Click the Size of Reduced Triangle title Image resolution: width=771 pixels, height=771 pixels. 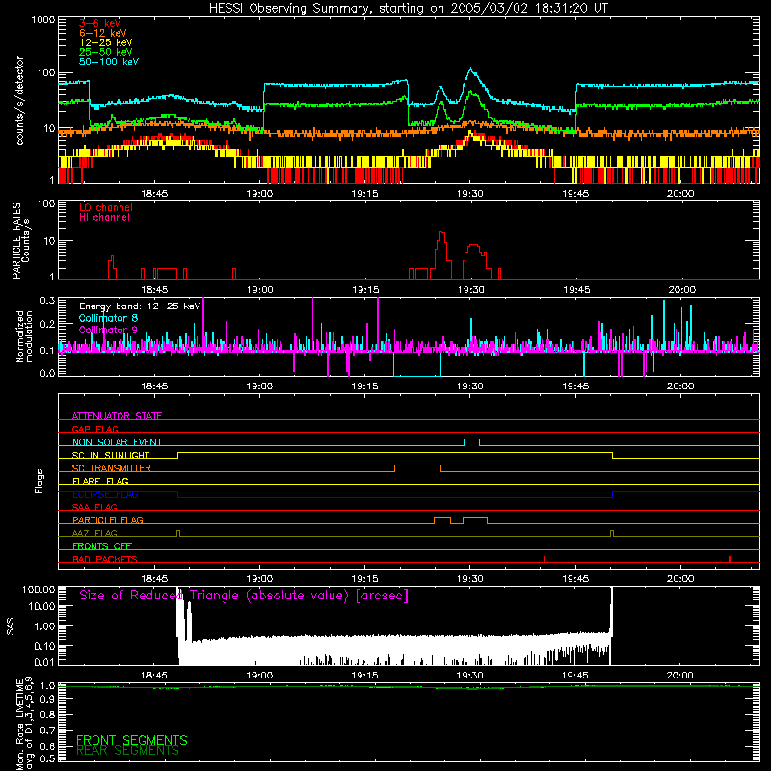point(244,596)
